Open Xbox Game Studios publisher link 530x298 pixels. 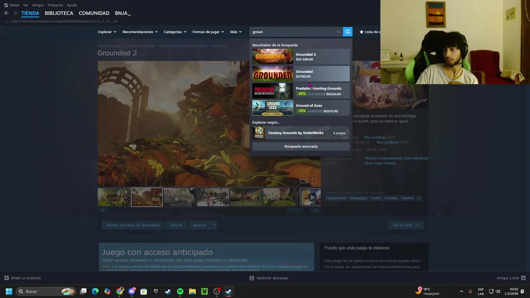tap(380, 163)
